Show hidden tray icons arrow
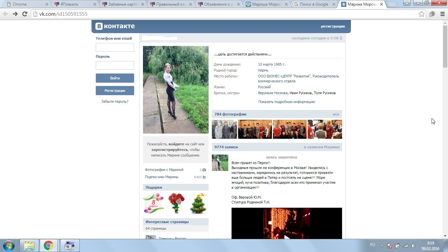 click(x=381, y=245)
